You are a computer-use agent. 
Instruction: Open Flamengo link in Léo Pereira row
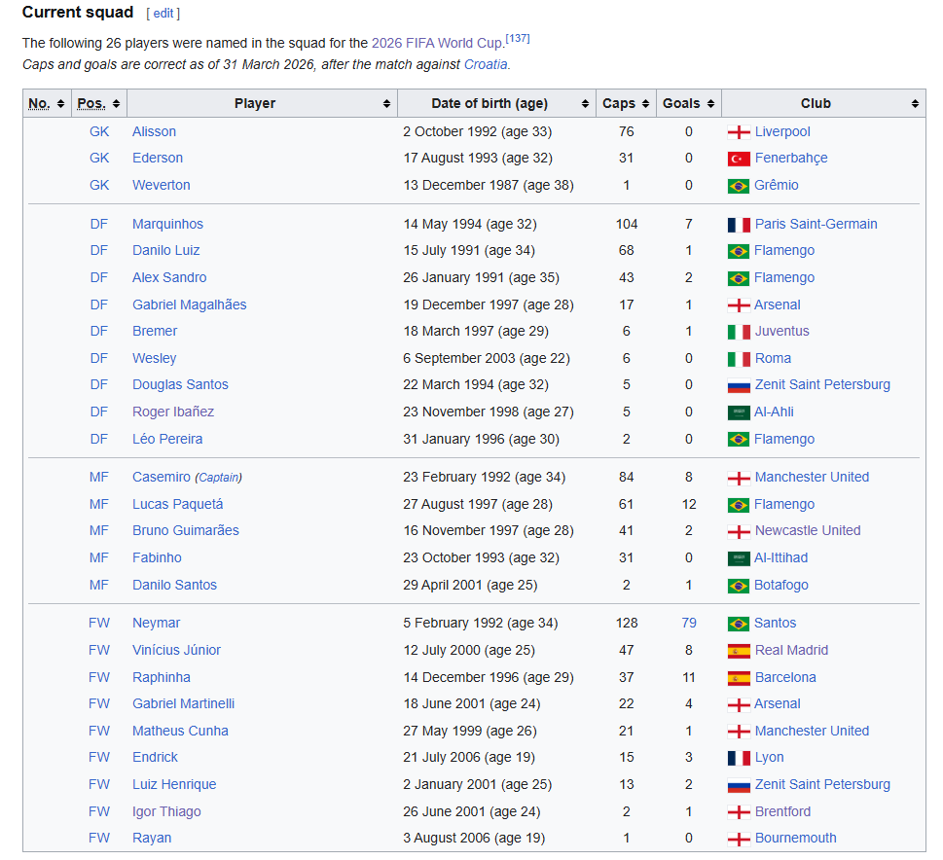coord(784,440)
